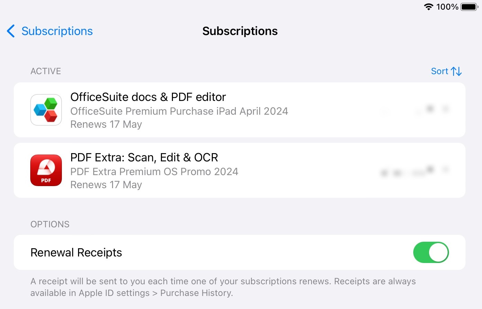Image resolution: width=482 pixels, height=309 pixels.
Task: Select PDF Extra Premium OS Promo 2024 text
Action: tap(154, 172)
